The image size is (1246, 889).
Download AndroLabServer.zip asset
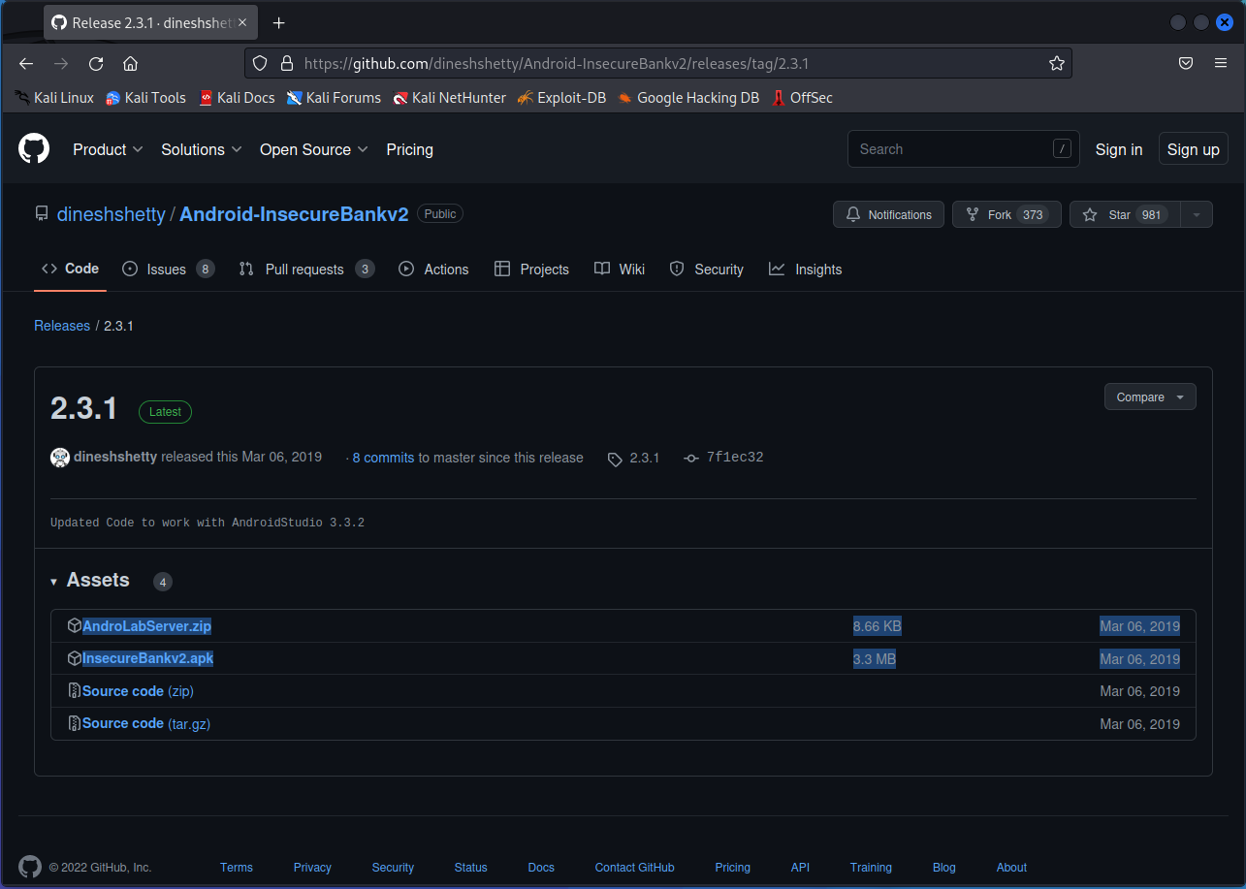pyautogui.click(x=146, y=626)
